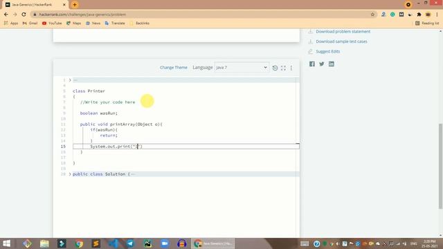Reset code using the editor history icon

coord(275,68)
